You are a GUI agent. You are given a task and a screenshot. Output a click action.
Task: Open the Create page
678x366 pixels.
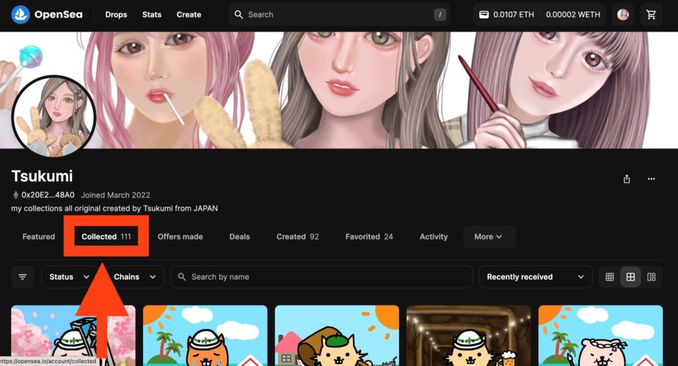tap(189, 15)
